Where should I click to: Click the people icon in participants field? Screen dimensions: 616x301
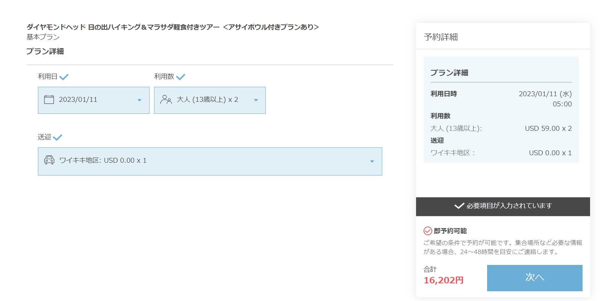point(166,100)
